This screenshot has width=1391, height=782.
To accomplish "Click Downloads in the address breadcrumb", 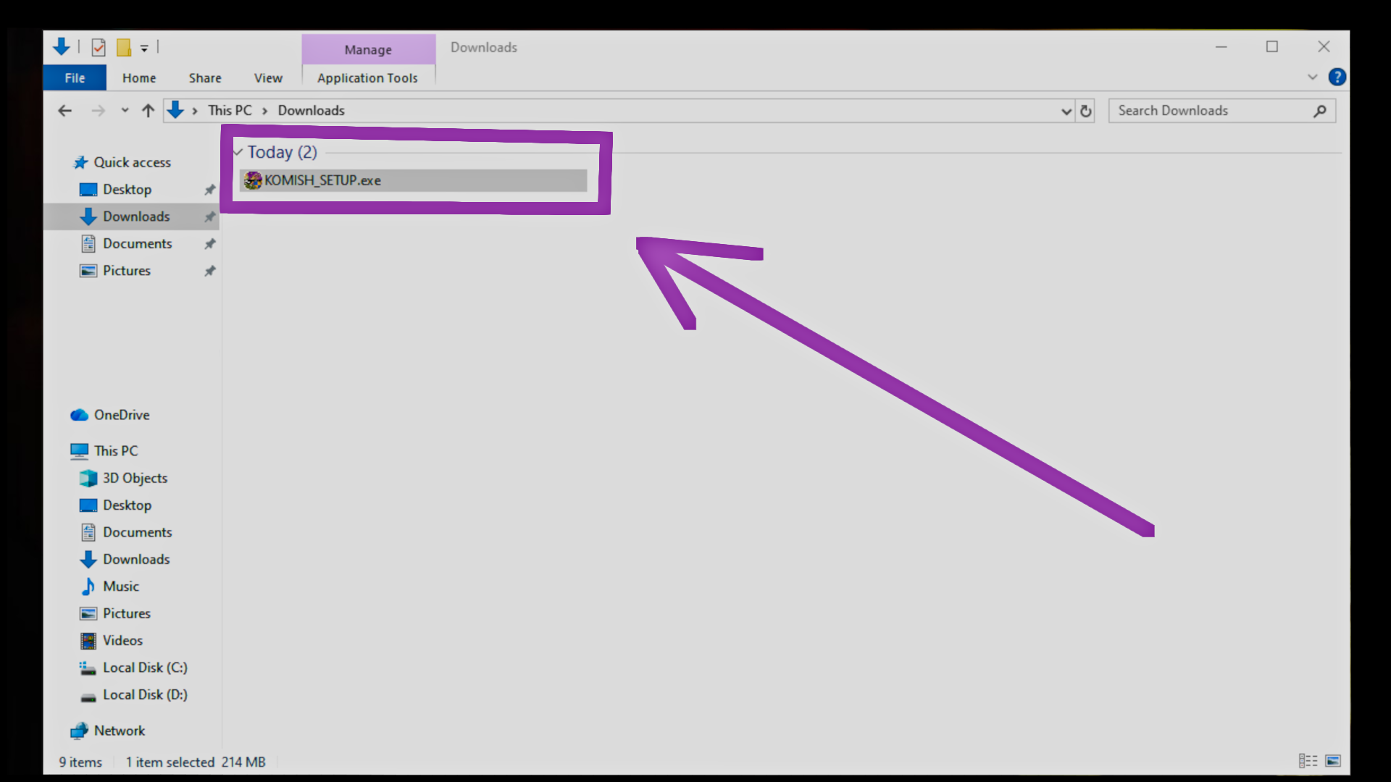I will point(311,111).
